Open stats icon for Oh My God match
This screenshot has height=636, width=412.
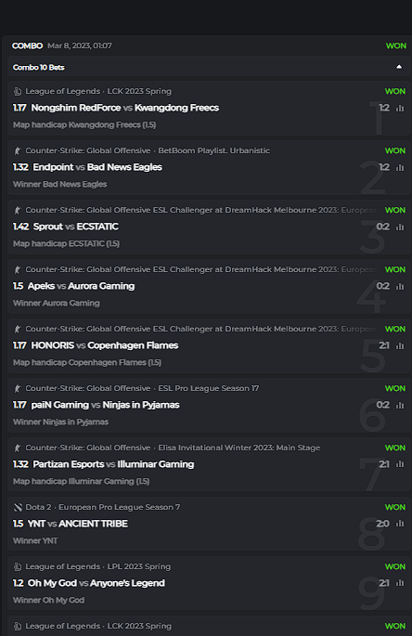point(400,583)
